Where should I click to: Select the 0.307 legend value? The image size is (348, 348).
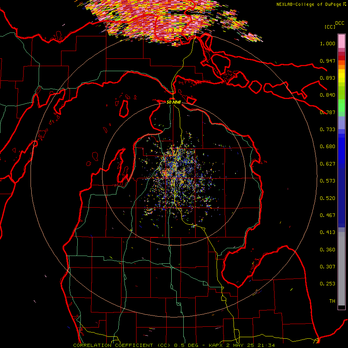[328, 267]
